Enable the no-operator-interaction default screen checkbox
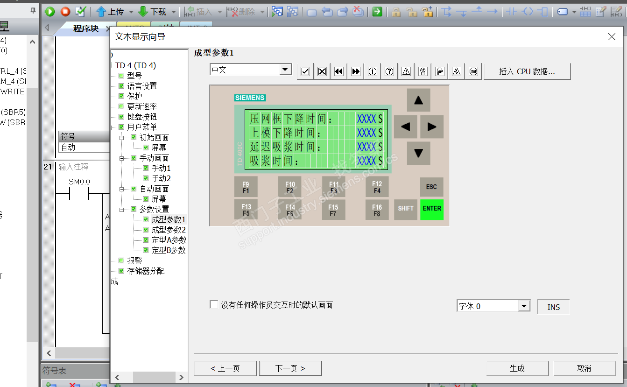Image resolution: width=627 pixels, height=387 pixels. (214, 305)
